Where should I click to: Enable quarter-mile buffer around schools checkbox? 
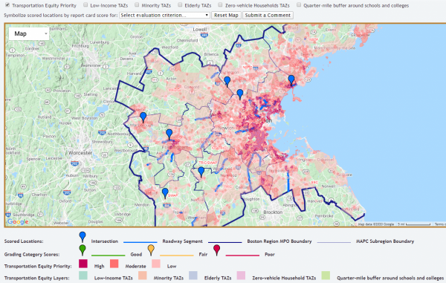click(x=299, y=5)
